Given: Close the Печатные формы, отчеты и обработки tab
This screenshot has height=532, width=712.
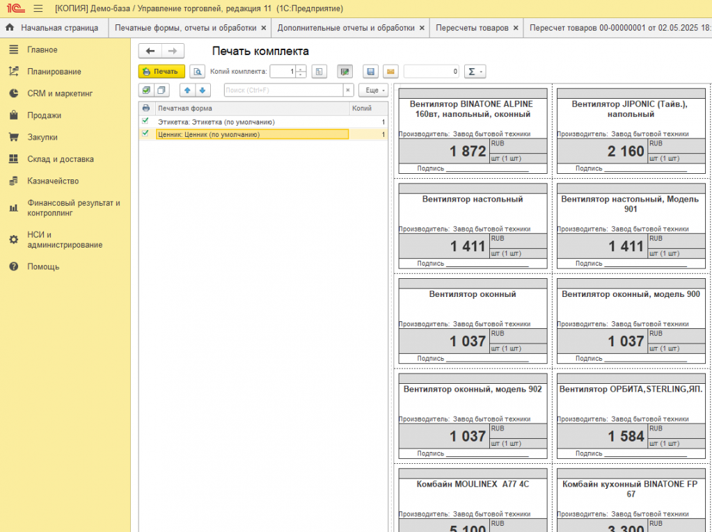Looking at the screenshot, I should [x=264, y=28].
